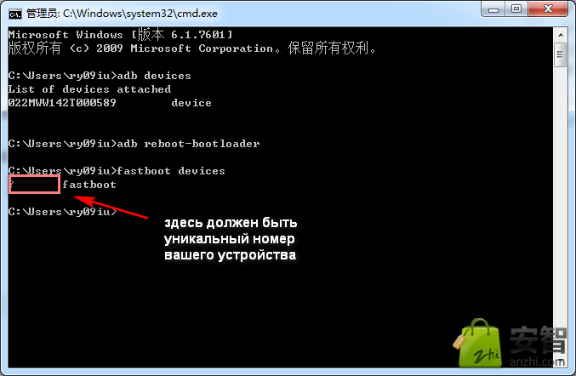Minimize the cmd.exe window
The image size is (576, 376).
point(493,9)
